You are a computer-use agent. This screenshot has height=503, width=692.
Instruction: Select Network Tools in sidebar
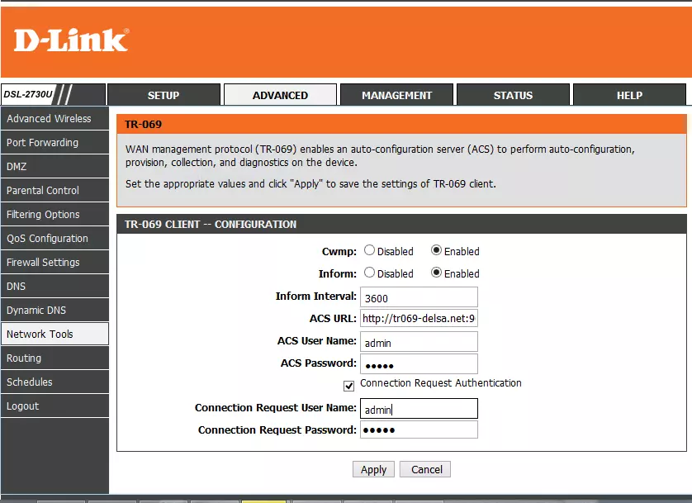coord(55,334)
